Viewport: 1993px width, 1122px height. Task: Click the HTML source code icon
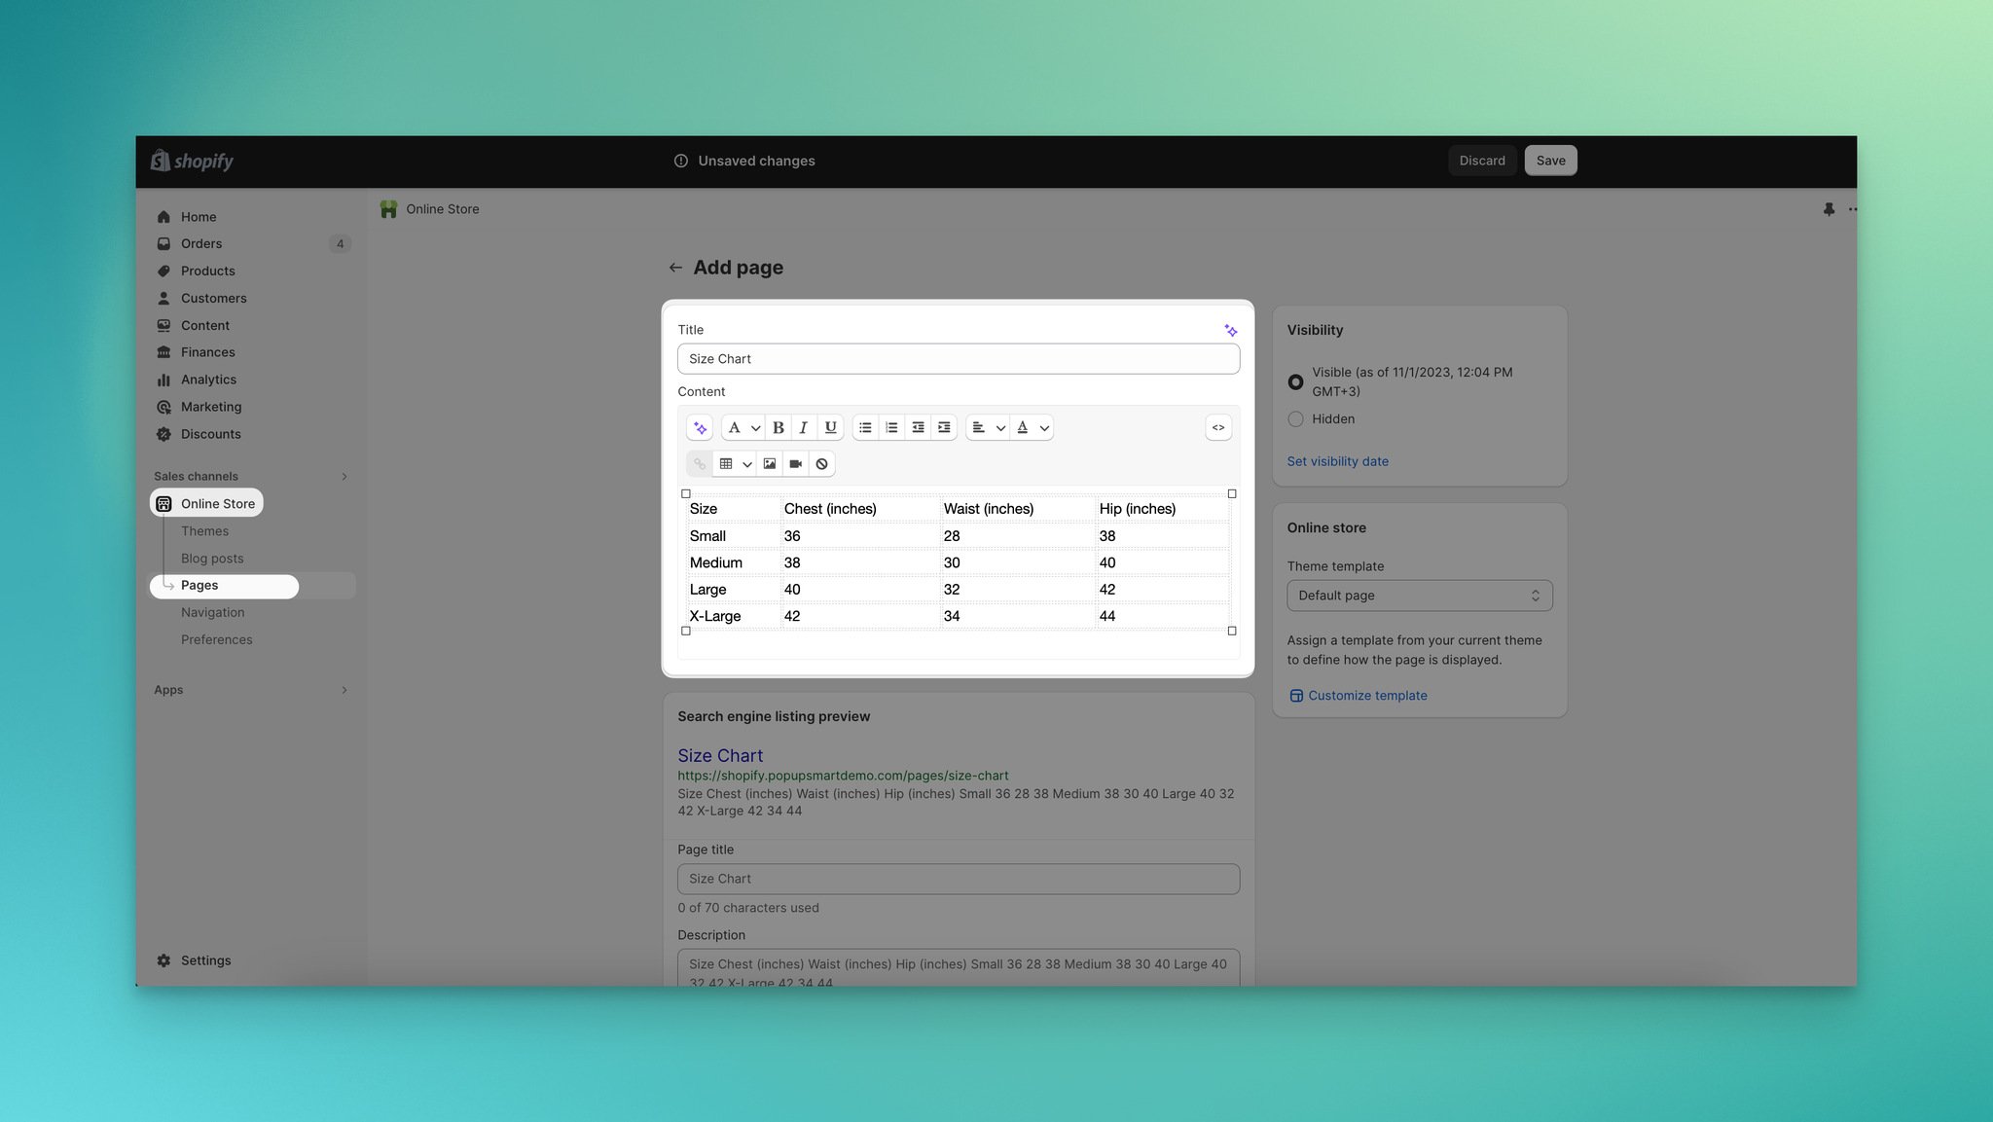1215,427
